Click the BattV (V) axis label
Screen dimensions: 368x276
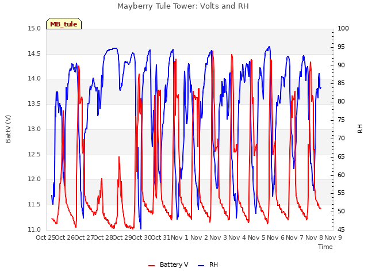click(8, 129)
